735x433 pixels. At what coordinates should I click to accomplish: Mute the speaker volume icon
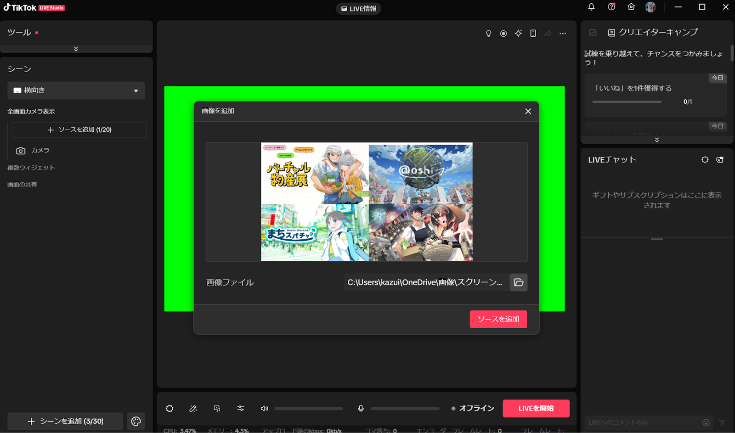[264, 409]
